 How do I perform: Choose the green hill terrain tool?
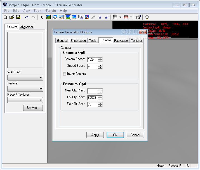pos(48,17)
